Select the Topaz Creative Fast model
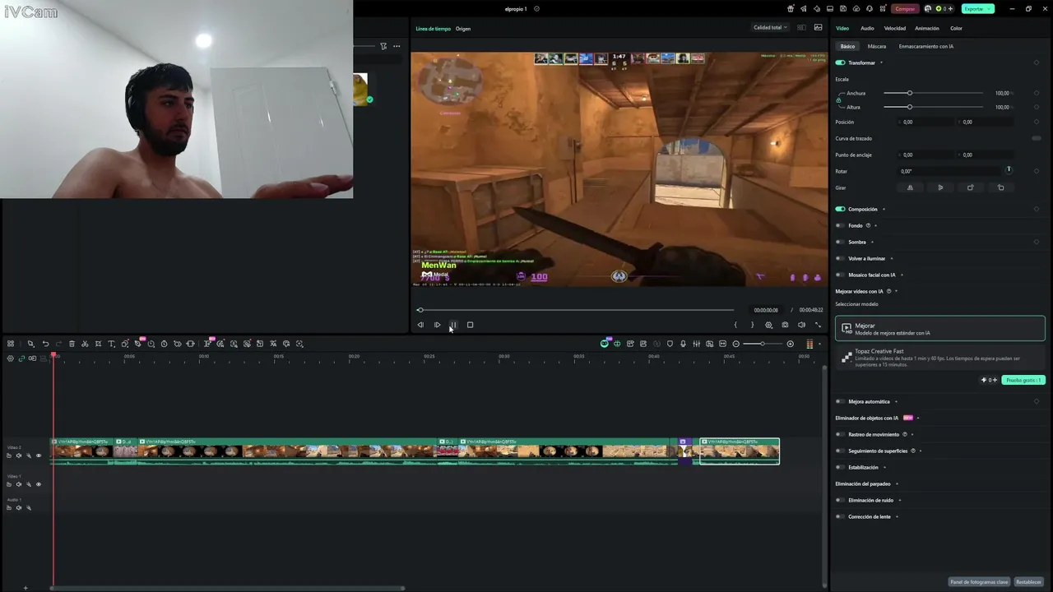Screen dimensions: 1053x592 940,358
